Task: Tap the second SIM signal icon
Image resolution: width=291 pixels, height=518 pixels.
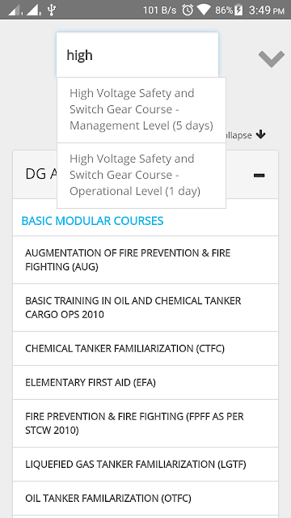Action: (33, 10)
